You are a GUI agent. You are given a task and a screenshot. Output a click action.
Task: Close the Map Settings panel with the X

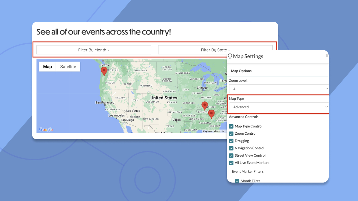click(x=327, y=55)
